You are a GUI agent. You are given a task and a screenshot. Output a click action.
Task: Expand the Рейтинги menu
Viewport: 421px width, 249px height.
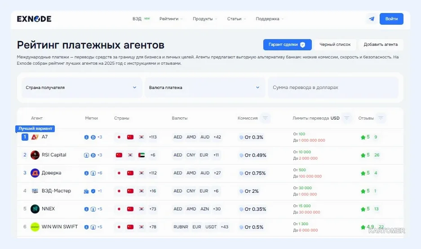click(171, 19)
